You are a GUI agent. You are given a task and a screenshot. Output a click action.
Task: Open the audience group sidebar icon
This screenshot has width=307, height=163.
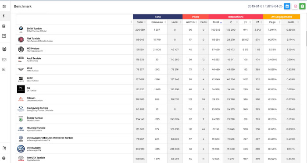point(4,49)
